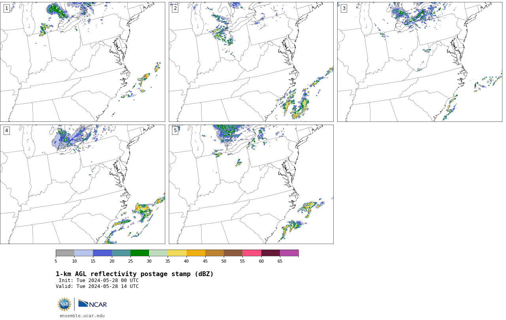Click the NCAR logo
This screenshot has height=320, width=506.
pyautogui.click(x=93, y=304)
